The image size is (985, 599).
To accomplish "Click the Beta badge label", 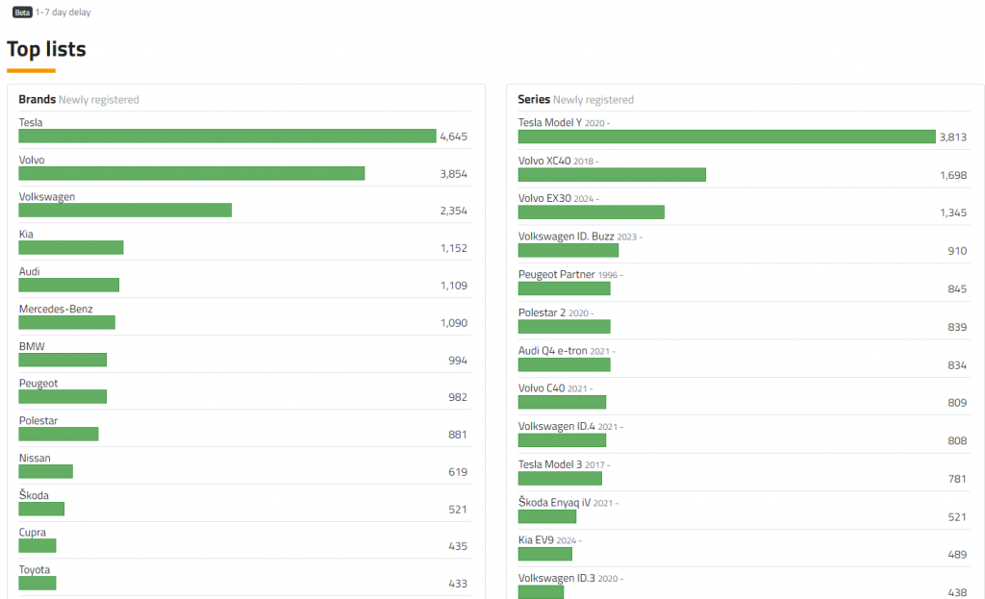I will [22, 12].
